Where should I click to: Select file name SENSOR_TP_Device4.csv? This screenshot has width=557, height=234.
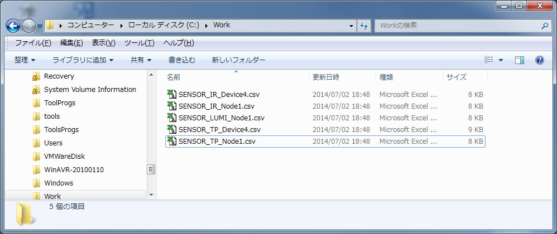click(x=219, y=130)
